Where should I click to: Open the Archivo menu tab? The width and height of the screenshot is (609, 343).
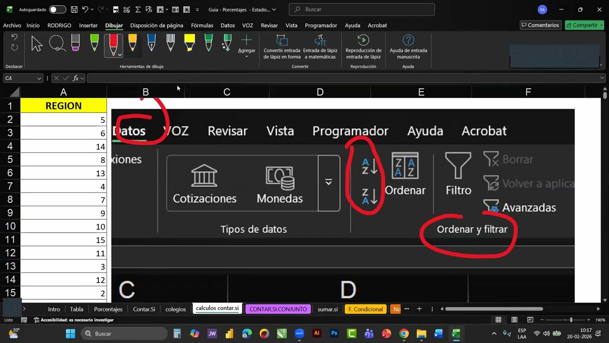pyautogui.click(x=12, y=25)
